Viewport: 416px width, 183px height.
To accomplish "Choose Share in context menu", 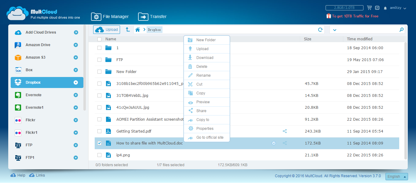I will click(207, 111).
